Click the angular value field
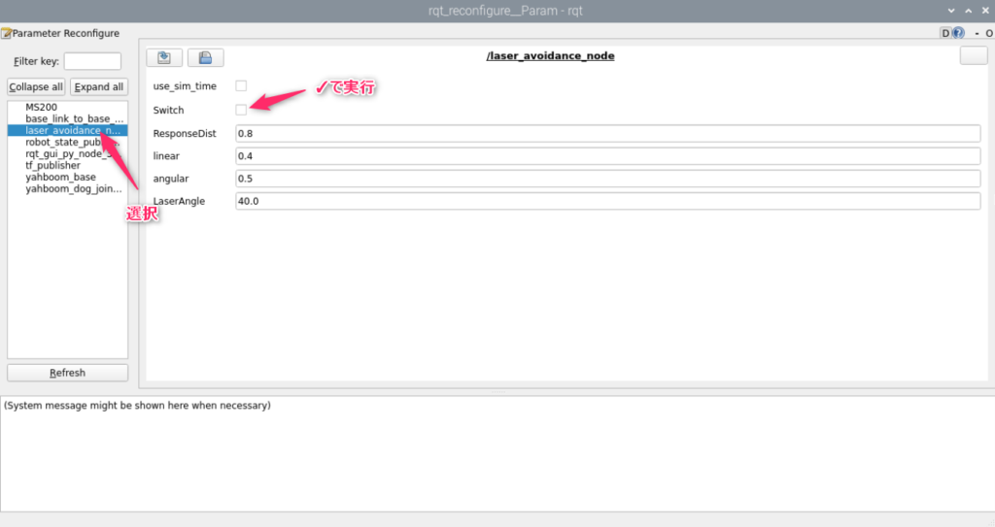This screenshot has height=527, width=995. point(607,179)
